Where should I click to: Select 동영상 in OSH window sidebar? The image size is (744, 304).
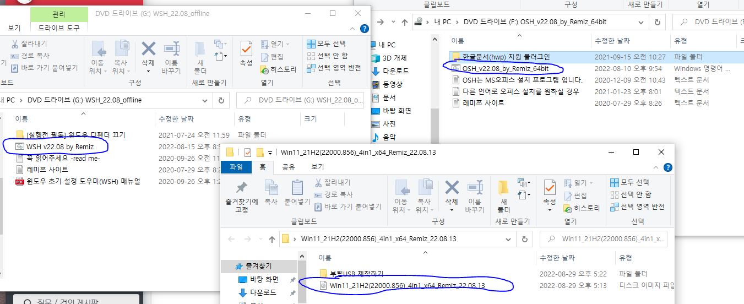pos(387,84)
